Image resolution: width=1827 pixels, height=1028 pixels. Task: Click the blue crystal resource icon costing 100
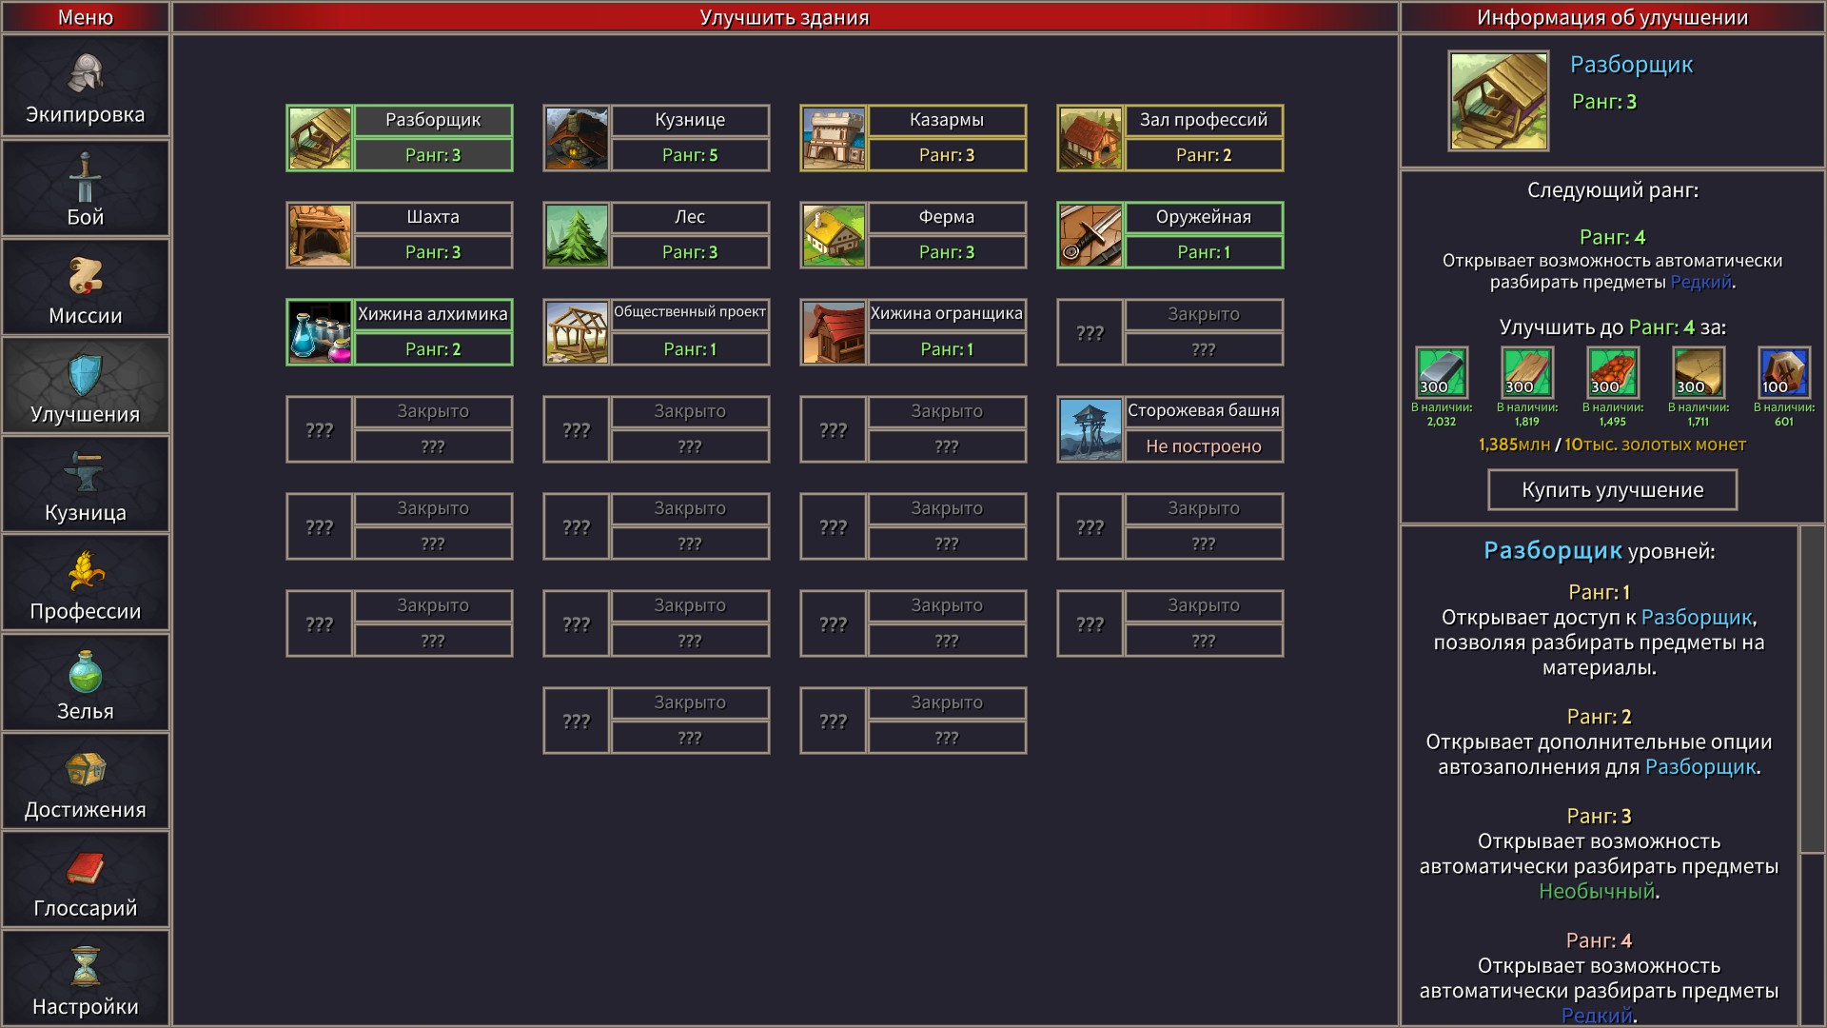[1784, 371]
